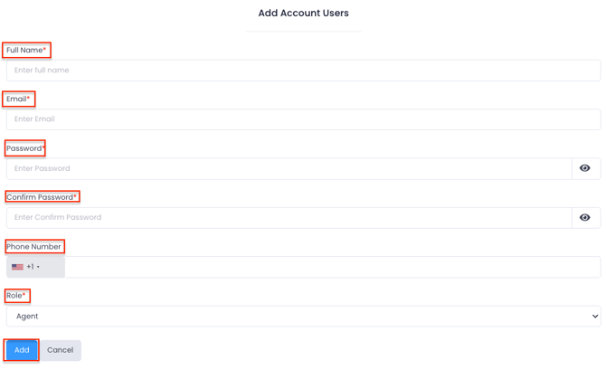The width and height of the screenshot is (606, 370).
Task: Click into the Enter Email field
Action: coord(303,119)
